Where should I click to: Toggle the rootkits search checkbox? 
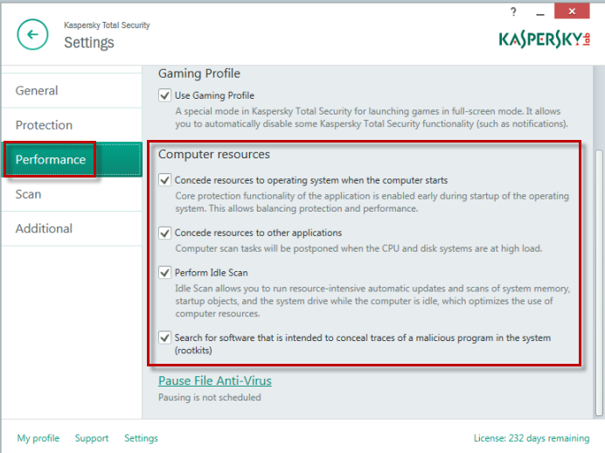[x=164, y=338]
